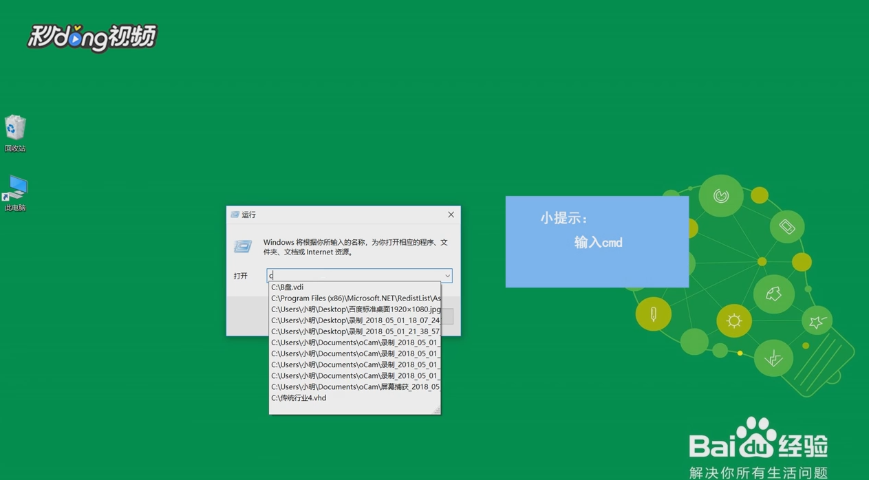The image size is (869, 480).
Task: Click the orange play triangle in 秒dong logo
Action: [74, 39]
